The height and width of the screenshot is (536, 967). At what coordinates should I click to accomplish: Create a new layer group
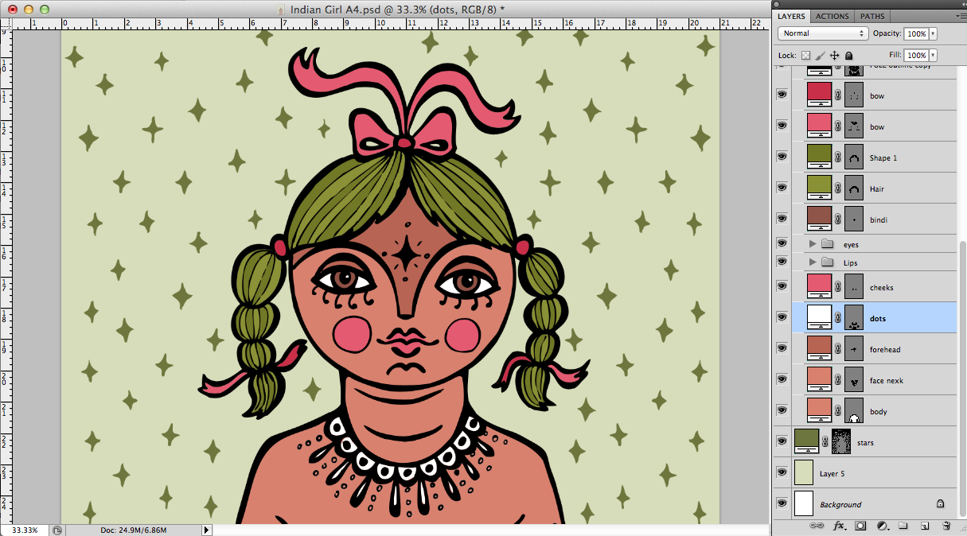[x=903, y=526]
